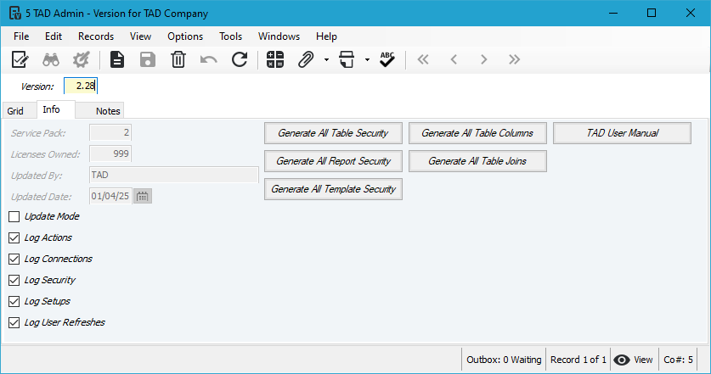Maximize the TAD Admin window
Viewport: 711px width, 374px height.
[652, 13]
